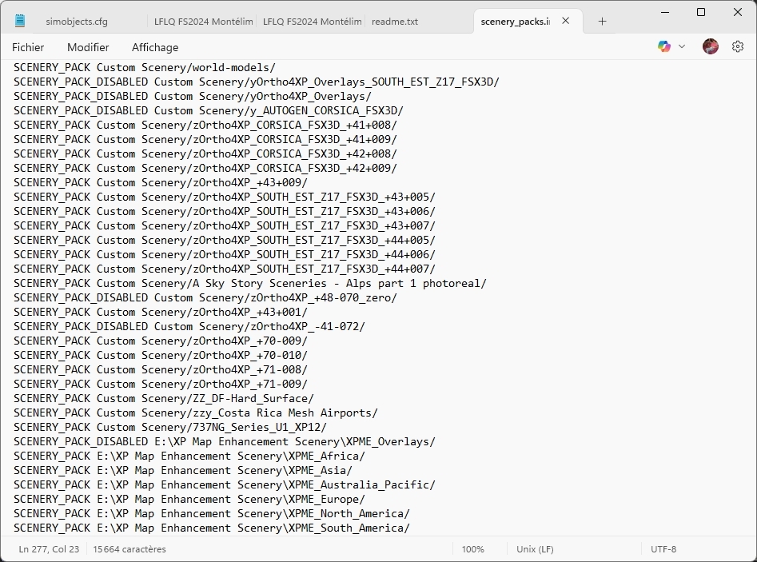Switch to first LFLQ FS2024 Montélim tab
Screen dimensions: 757x562
click(x=203, y=22)
